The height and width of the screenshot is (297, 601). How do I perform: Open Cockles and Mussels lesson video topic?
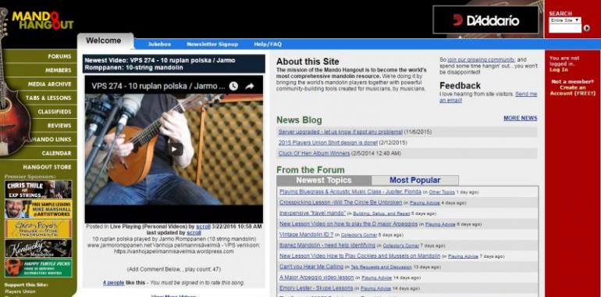(x=360, y=256)
